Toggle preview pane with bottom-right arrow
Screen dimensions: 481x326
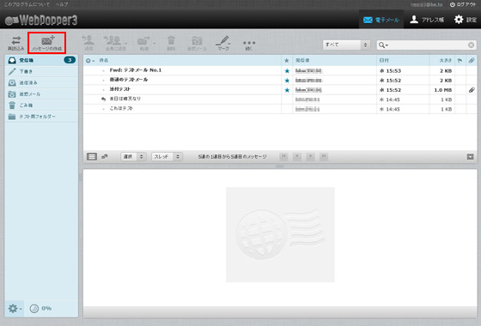(471, 157)
